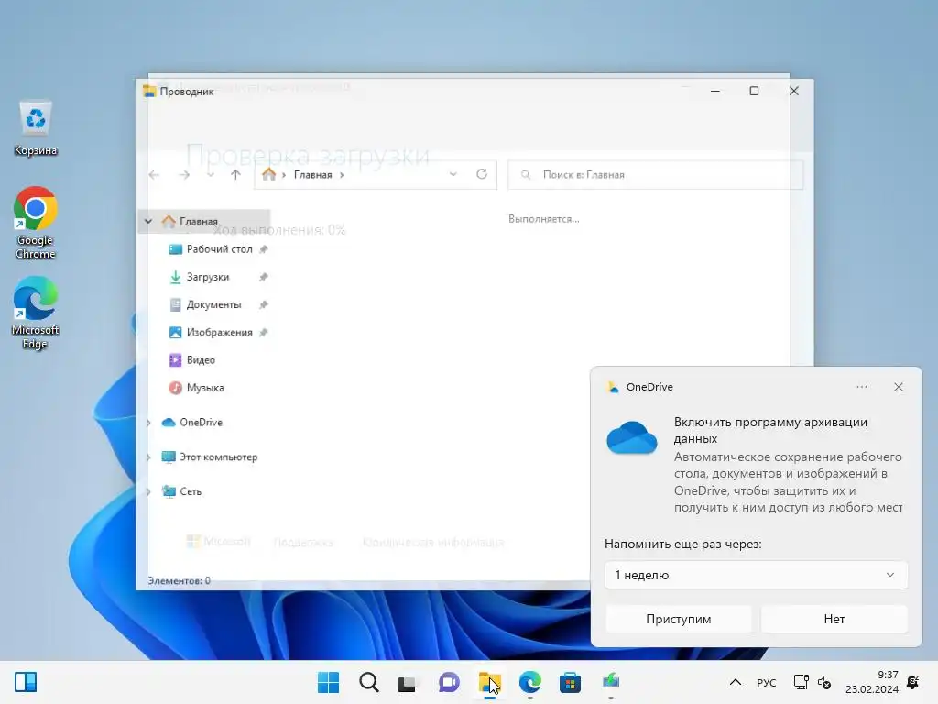Open 'Документы' folder in sidebar
The width and height of the screenshot is (938, 704).
click(x=213, y=304)
